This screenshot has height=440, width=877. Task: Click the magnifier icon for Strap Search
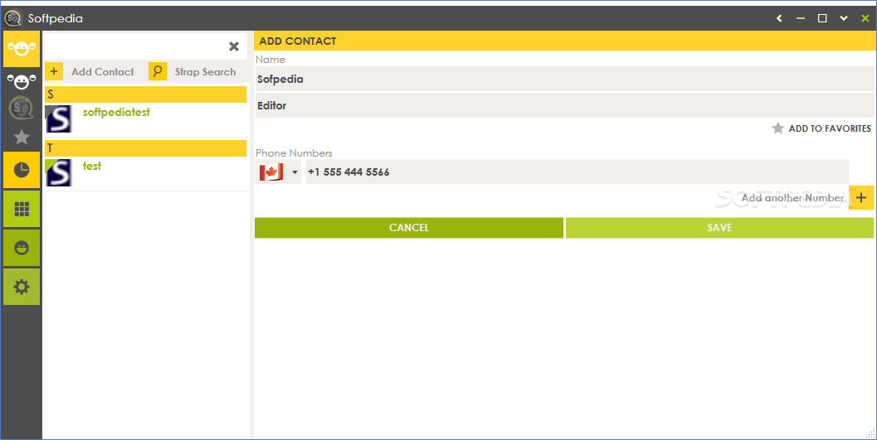pos(158,71)
